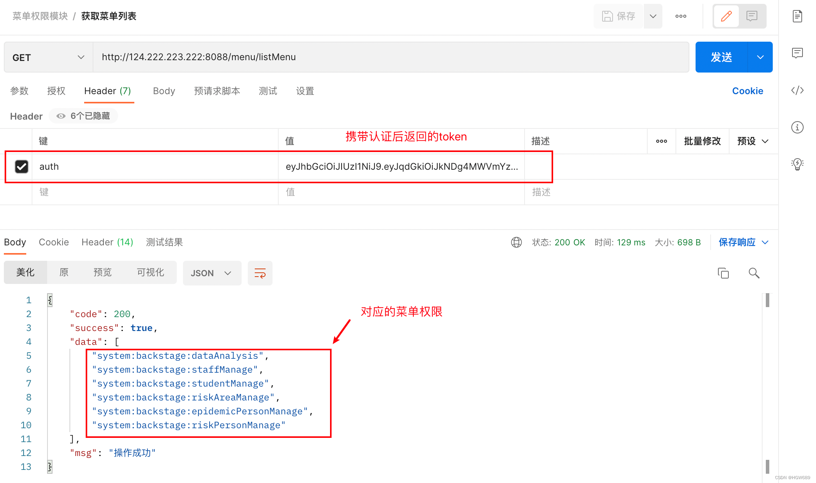816x483 pixels.
Task: Open the save options dropdown arrow
Action: point(653,16)
